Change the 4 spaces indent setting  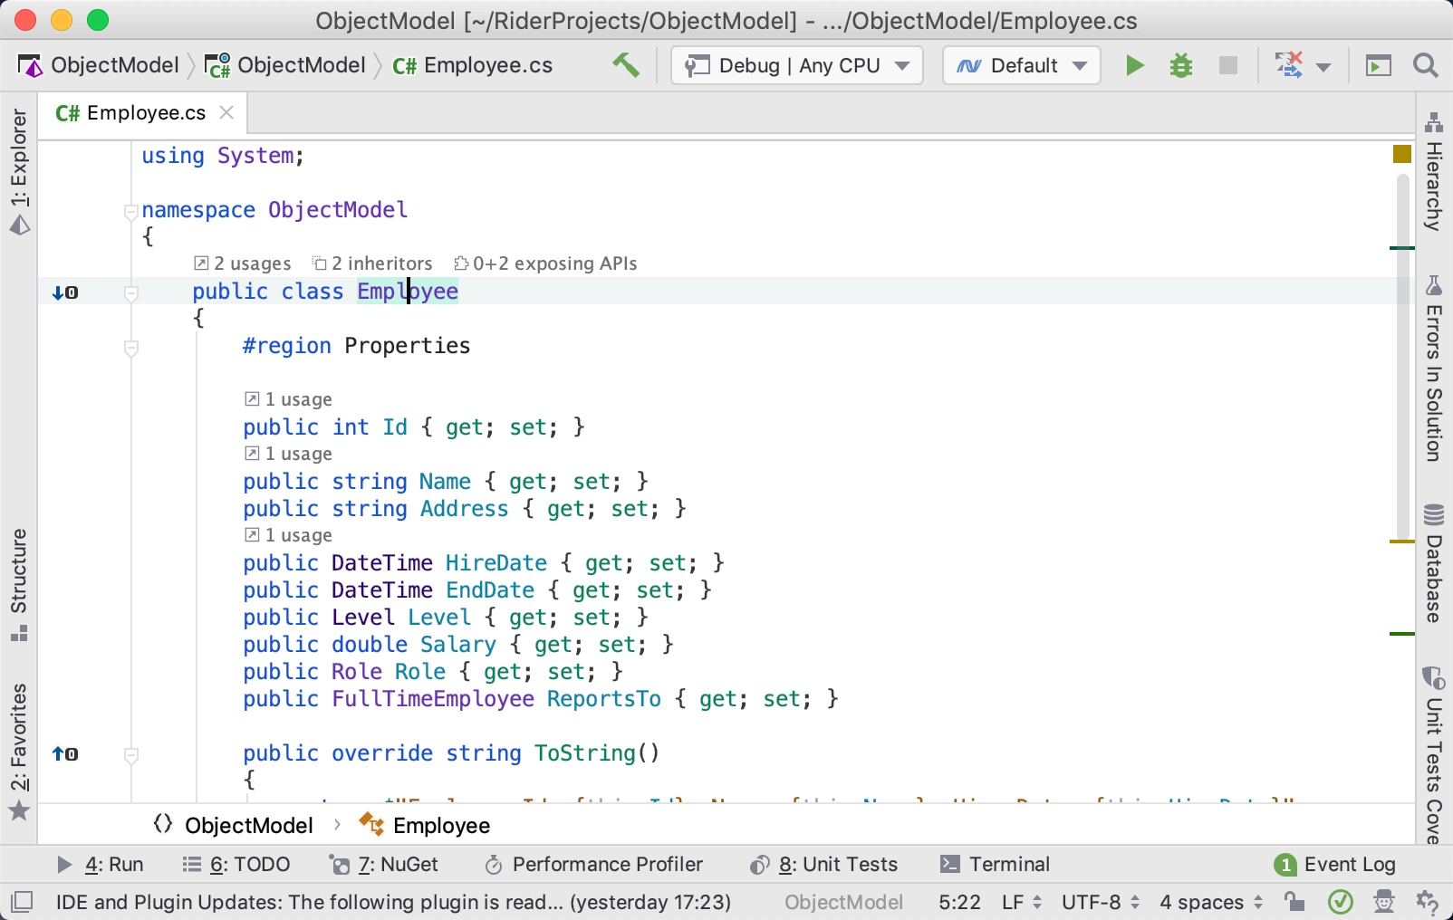(1211, 902)
